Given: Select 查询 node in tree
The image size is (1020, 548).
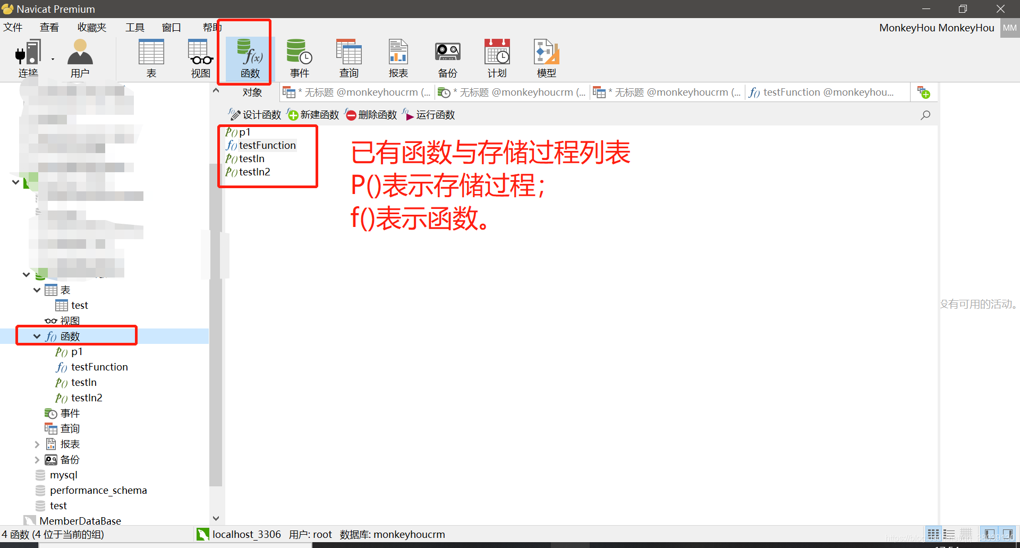Looking at the screenshot, I should pyautogui.click(x=63, y=429).
